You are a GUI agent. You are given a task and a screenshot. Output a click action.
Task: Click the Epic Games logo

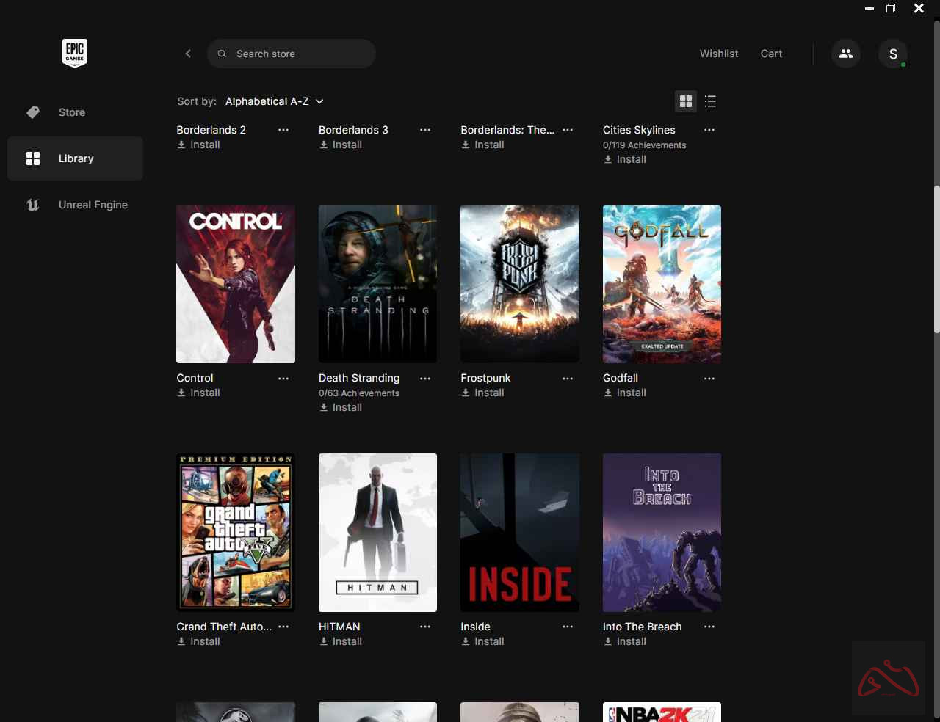(74, 53)
